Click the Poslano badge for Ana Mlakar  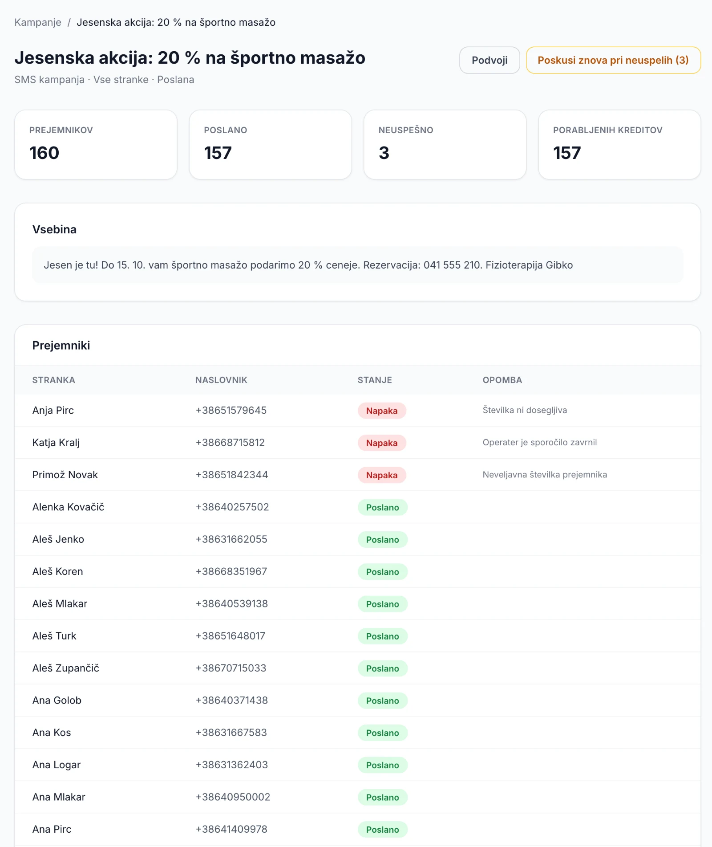(383, 798)
